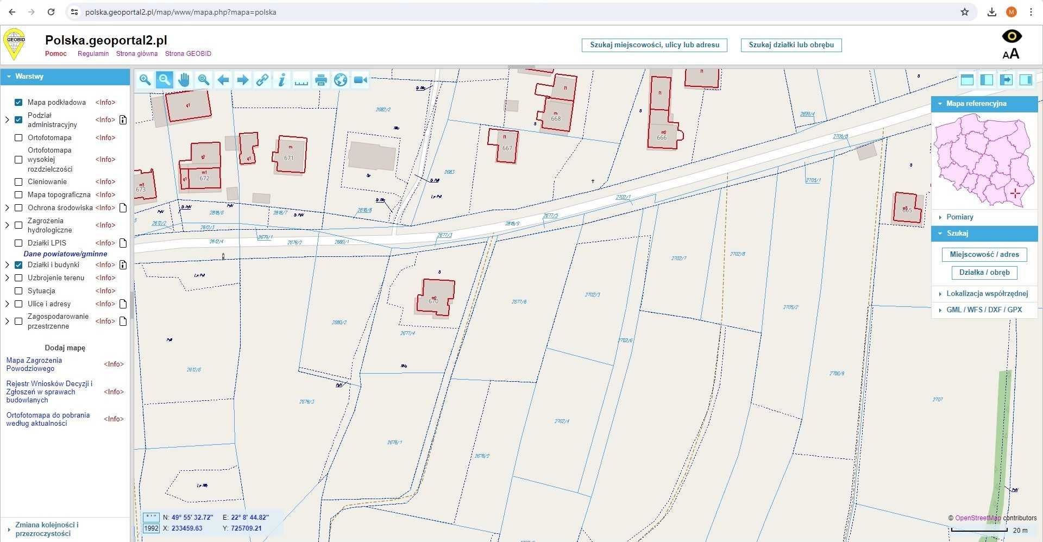Select the ruler measurement tool
The height and width of the screenshot is (542, 1043).
point(301,80)
